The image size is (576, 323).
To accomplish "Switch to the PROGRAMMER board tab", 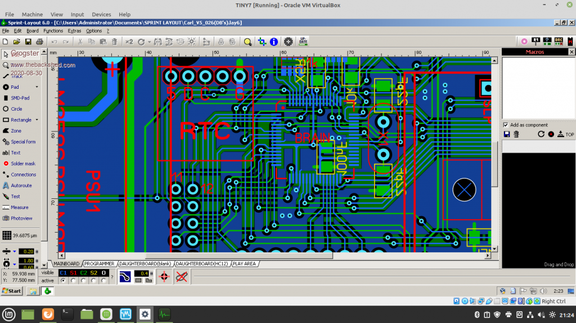I will tap(100, 263).
